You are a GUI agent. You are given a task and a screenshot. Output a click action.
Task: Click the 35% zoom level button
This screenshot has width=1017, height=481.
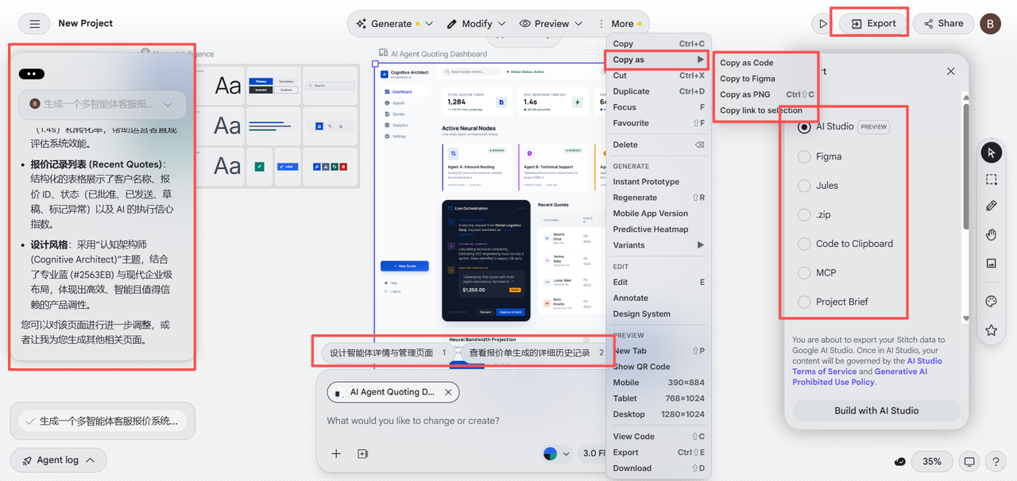pyautogui.click(x=933, y=461)
